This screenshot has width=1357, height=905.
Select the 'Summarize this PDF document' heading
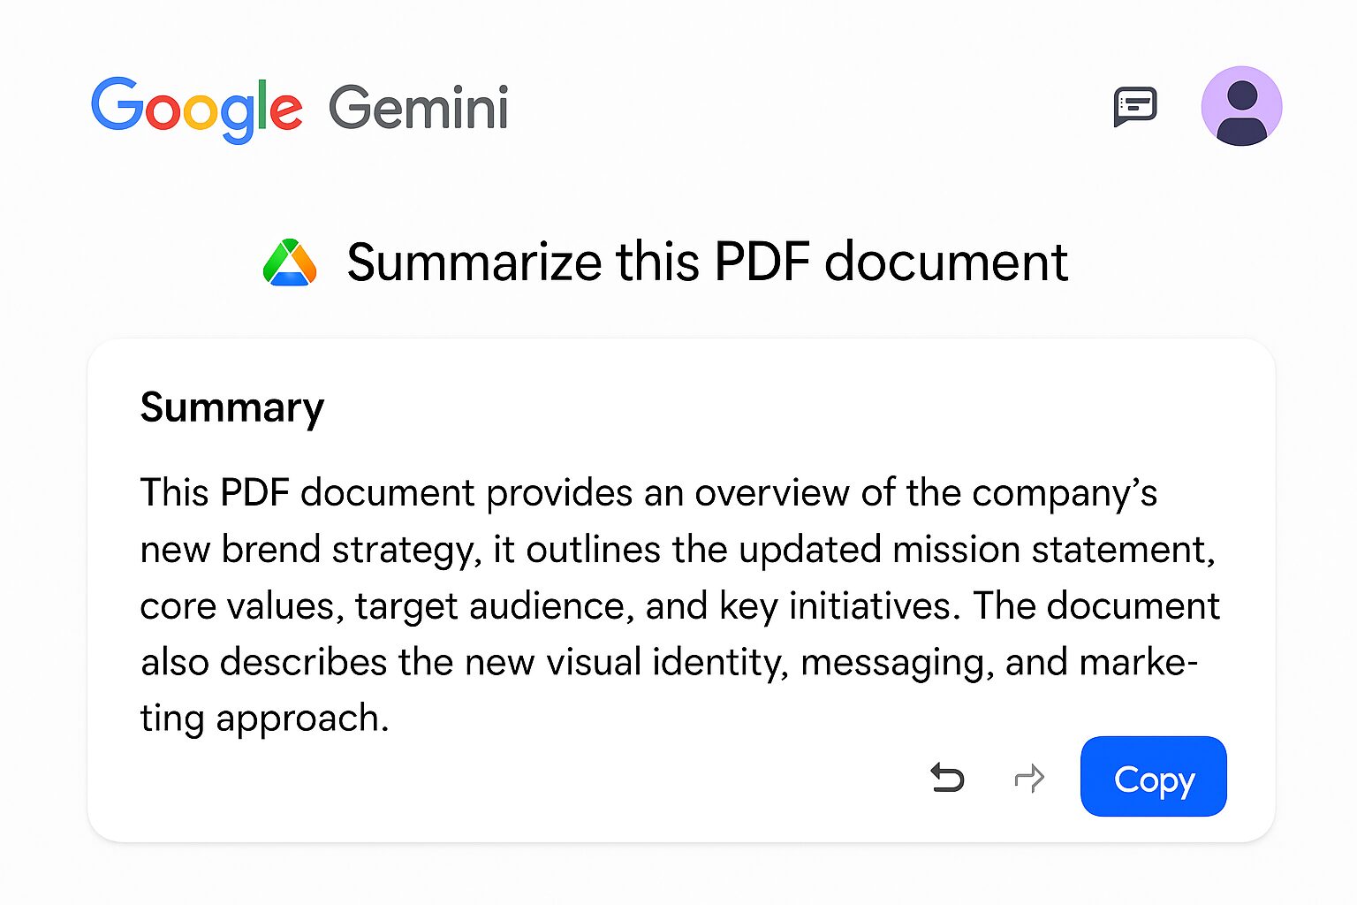coord(708,262)
